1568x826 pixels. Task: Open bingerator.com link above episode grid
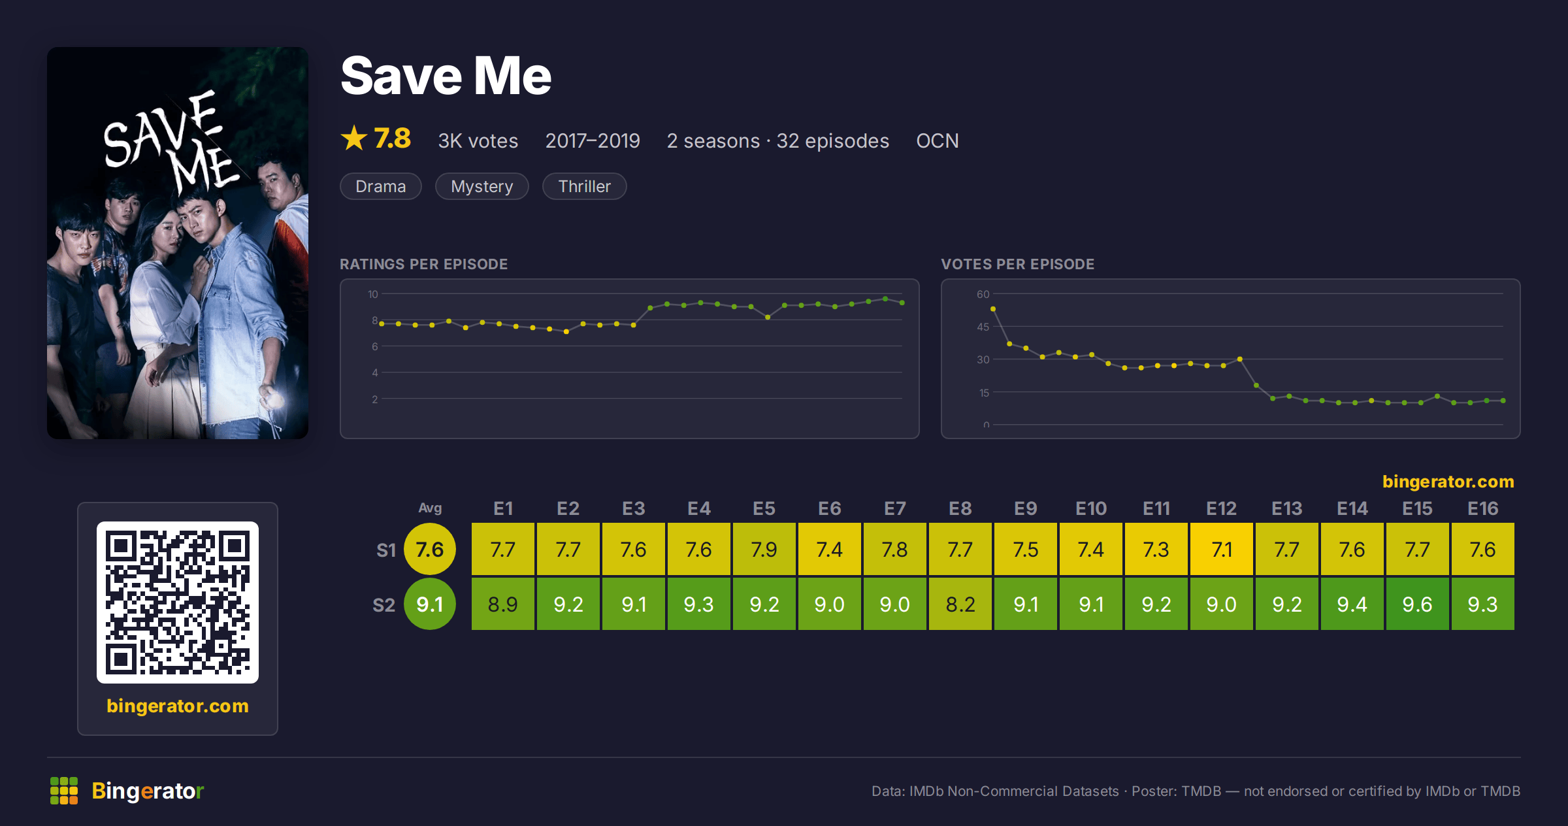pos(1448,482)
